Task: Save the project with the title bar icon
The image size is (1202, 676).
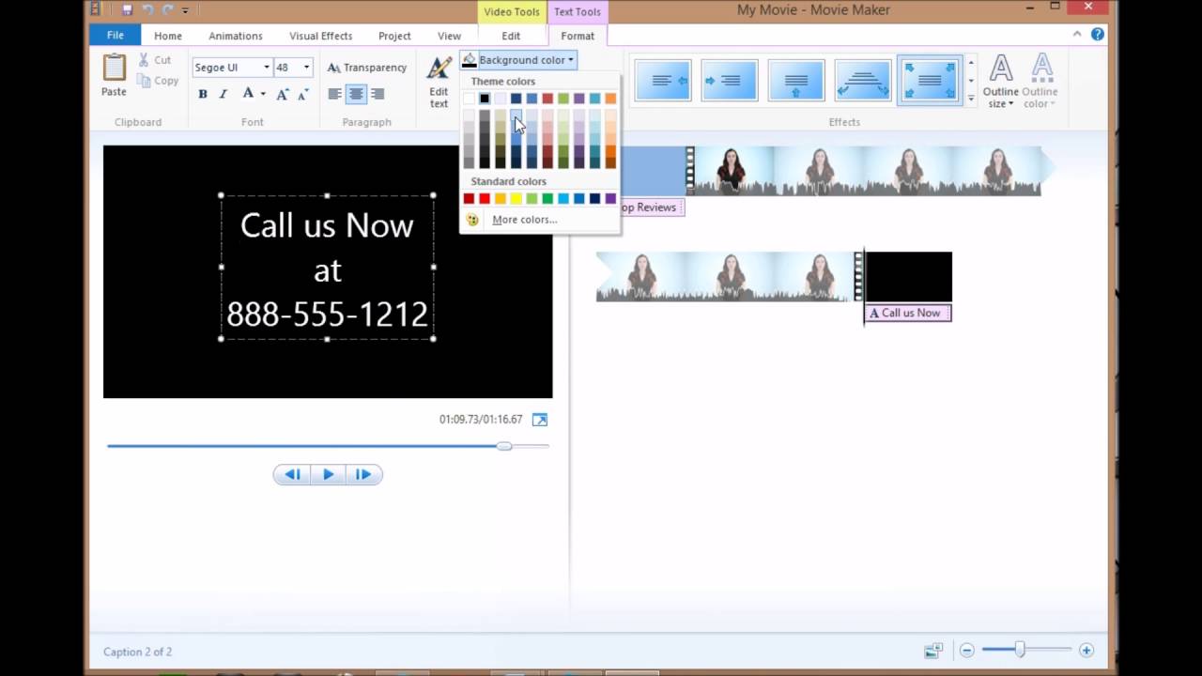Action: pyautogui.click(x=127, y=10)
